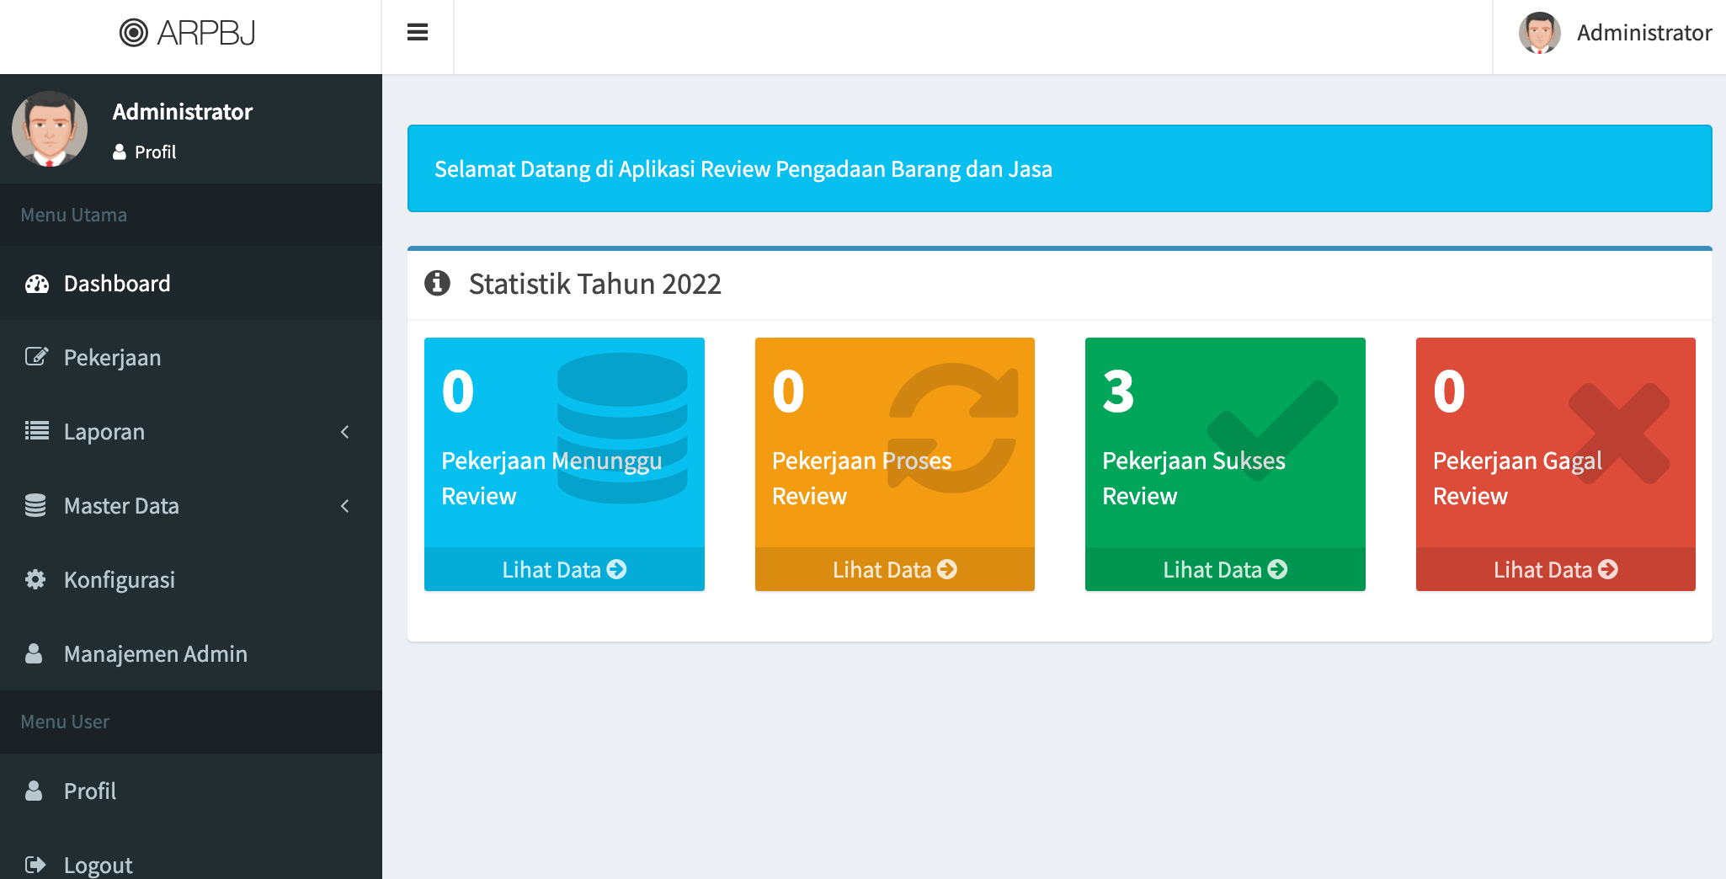
Task: Open the Administrator dropdown in top bar
Action: [1615, 33]
